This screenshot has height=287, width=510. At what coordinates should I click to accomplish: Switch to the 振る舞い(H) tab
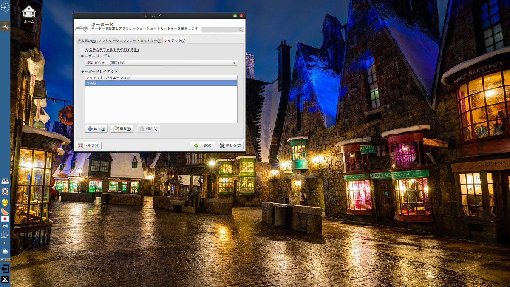click(x=86, y=40)
